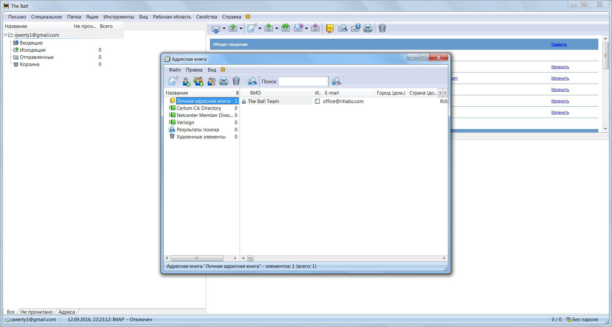The height and width of the screenshot is (327, 612).
Task: Open the dropdown arrow next to Reply
Action: [x=277, y=29]
